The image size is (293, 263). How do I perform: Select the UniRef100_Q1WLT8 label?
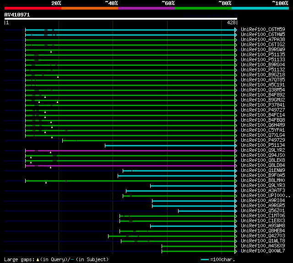263,241
